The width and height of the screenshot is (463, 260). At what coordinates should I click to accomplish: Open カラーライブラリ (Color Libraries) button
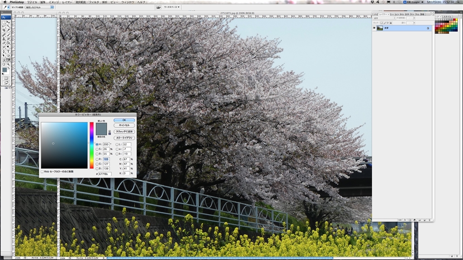pyautogui.click(x=124, y=138)
